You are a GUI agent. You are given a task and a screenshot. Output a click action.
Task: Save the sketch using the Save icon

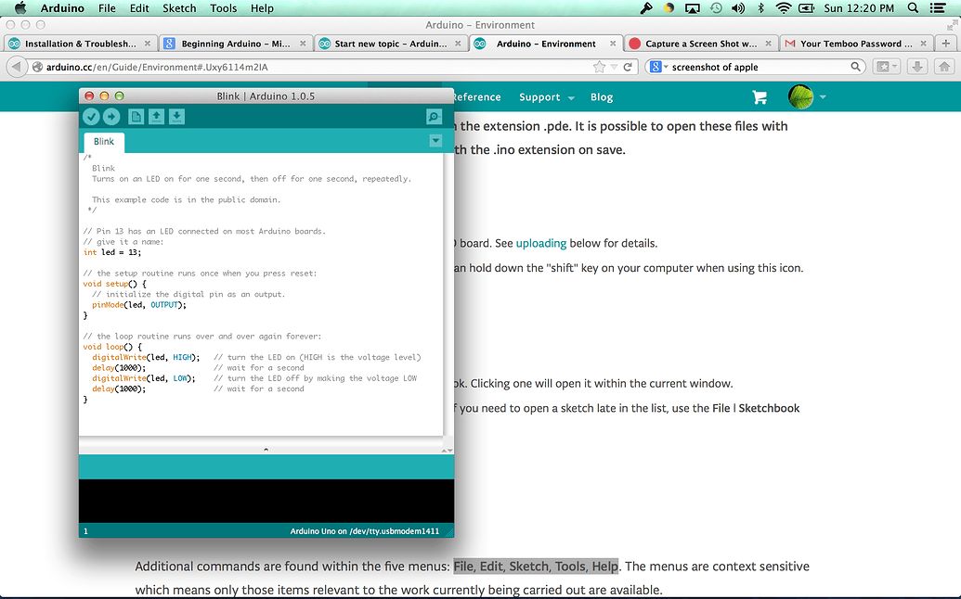[175, 117]
